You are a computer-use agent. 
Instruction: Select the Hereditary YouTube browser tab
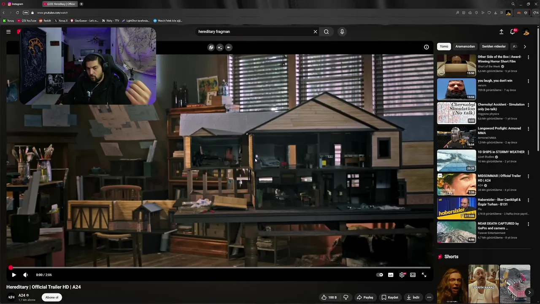pyautogui.click(x=60, y=4)
